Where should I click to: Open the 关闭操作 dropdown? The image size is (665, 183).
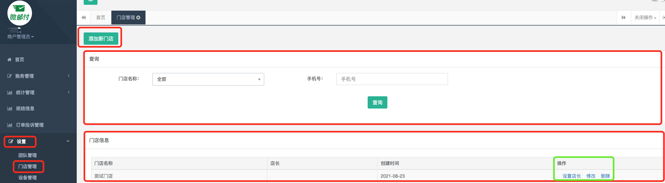(645, 18)
